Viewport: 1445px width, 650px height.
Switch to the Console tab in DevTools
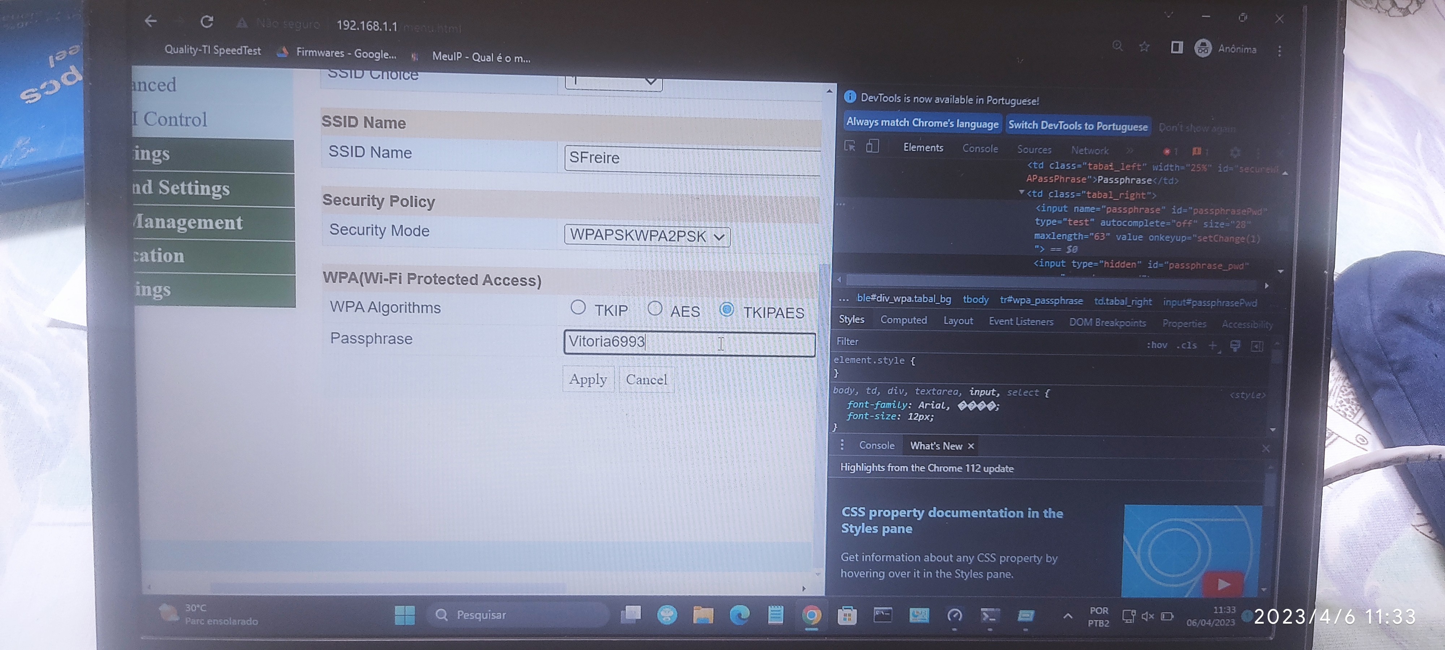pos(980,149)
